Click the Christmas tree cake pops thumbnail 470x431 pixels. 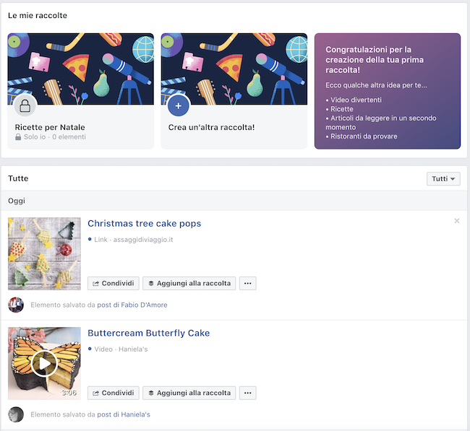(x=44, y=254)
